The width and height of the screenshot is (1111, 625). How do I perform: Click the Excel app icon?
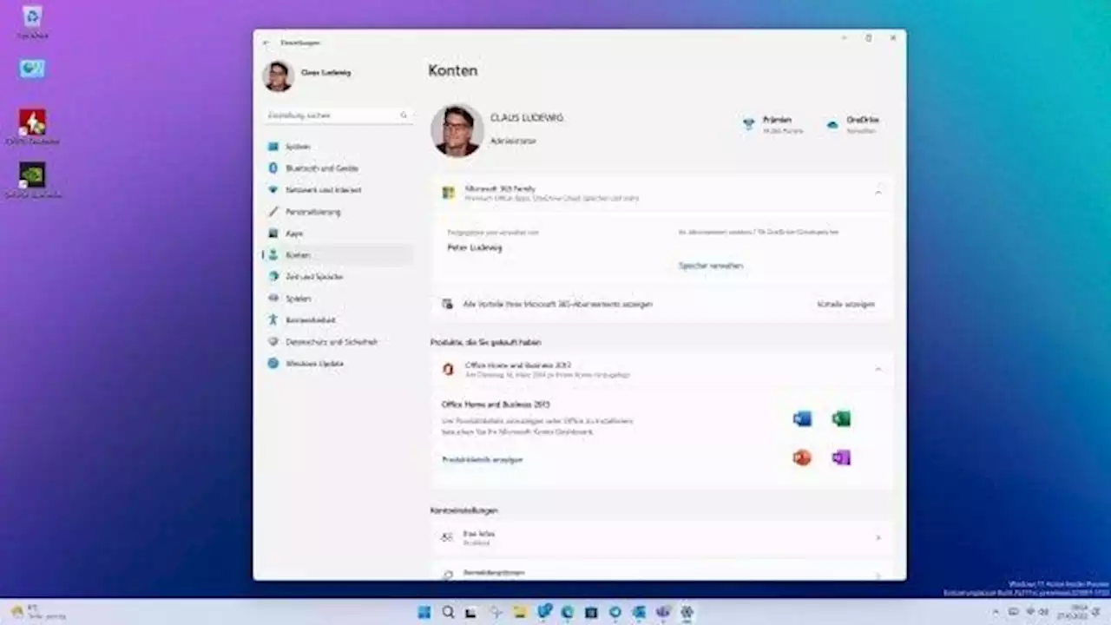pos(841,419)
